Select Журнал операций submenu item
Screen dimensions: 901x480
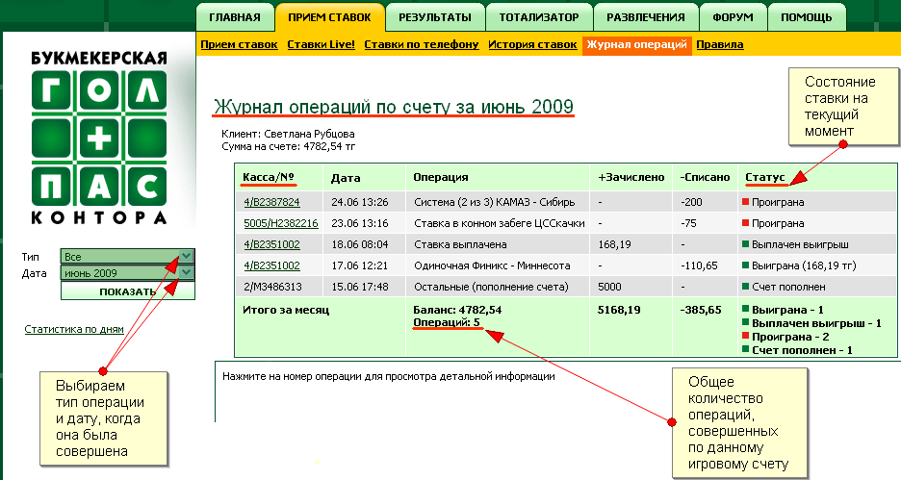coord(636,45)
